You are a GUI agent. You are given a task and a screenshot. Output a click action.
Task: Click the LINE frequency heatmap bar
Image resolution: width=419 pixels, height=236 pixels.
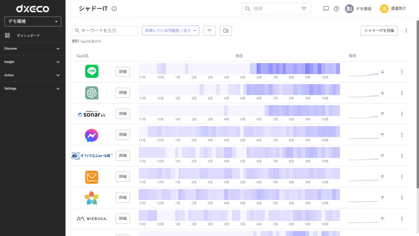239,69
